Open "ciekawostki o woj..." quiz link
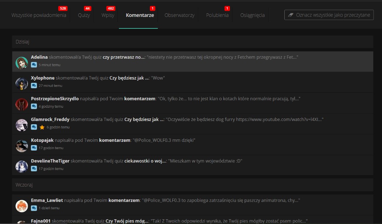Screen dimensions: 382x224 pos(145,161)
